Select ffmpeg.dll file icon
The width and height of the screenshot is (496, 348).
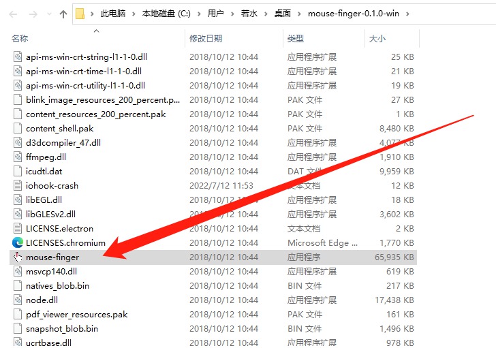click(18, 157)
